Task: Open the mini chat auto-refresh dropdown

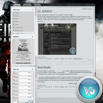Action: (x=16, y=102)
